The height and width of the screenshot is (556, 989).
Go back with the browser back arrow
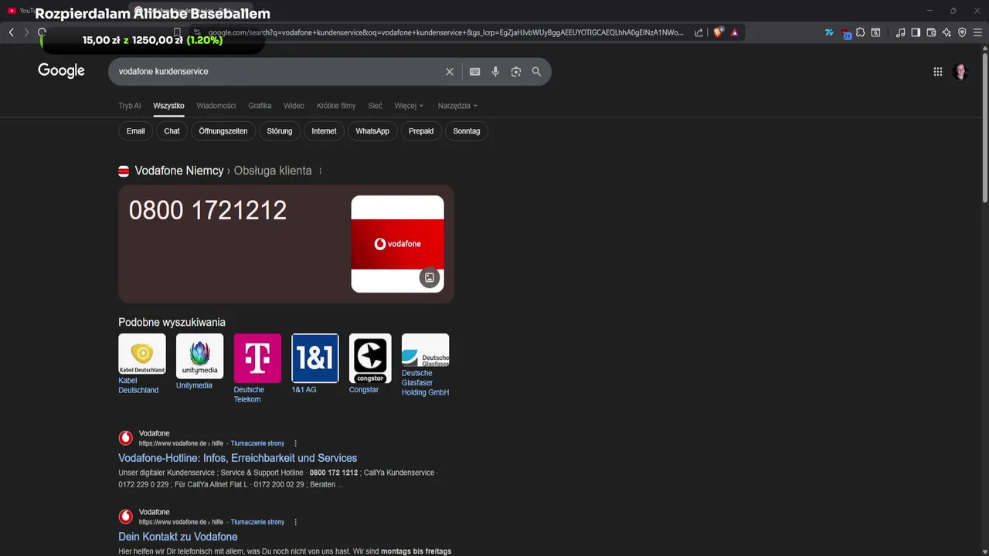[11, 32]
